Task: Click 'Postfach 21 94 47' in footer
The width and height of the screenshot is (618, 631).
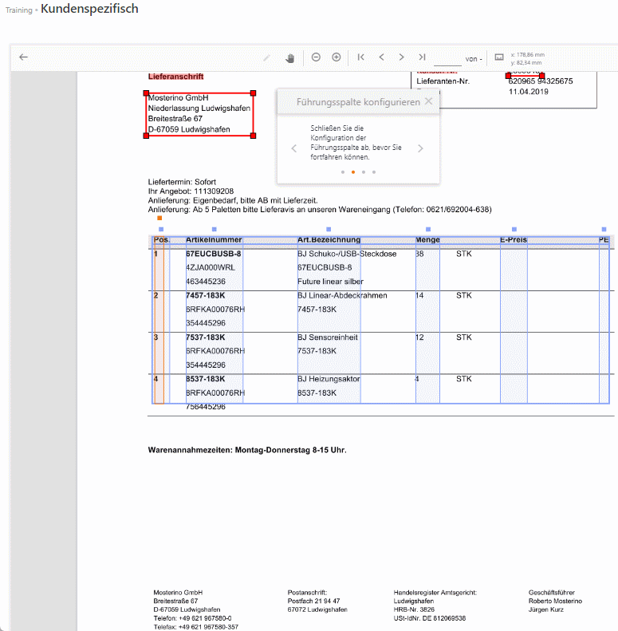Action: click(x=313, y=601)
